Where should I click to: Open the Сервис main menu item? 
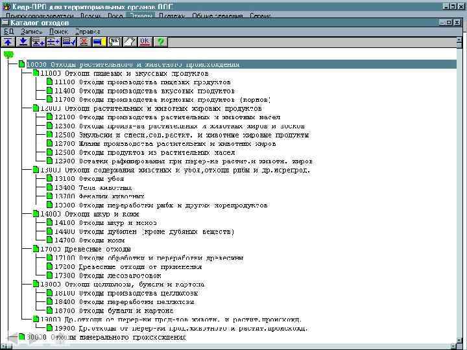[260, 16]
